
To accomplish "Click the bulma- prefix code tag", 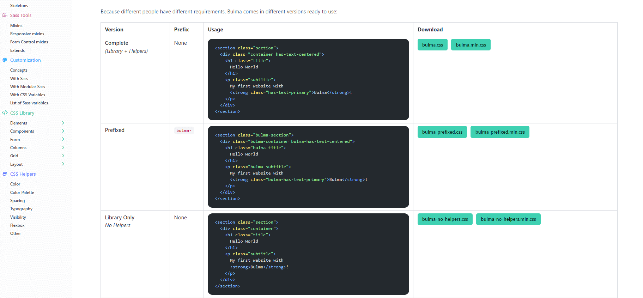I will 184,130.
